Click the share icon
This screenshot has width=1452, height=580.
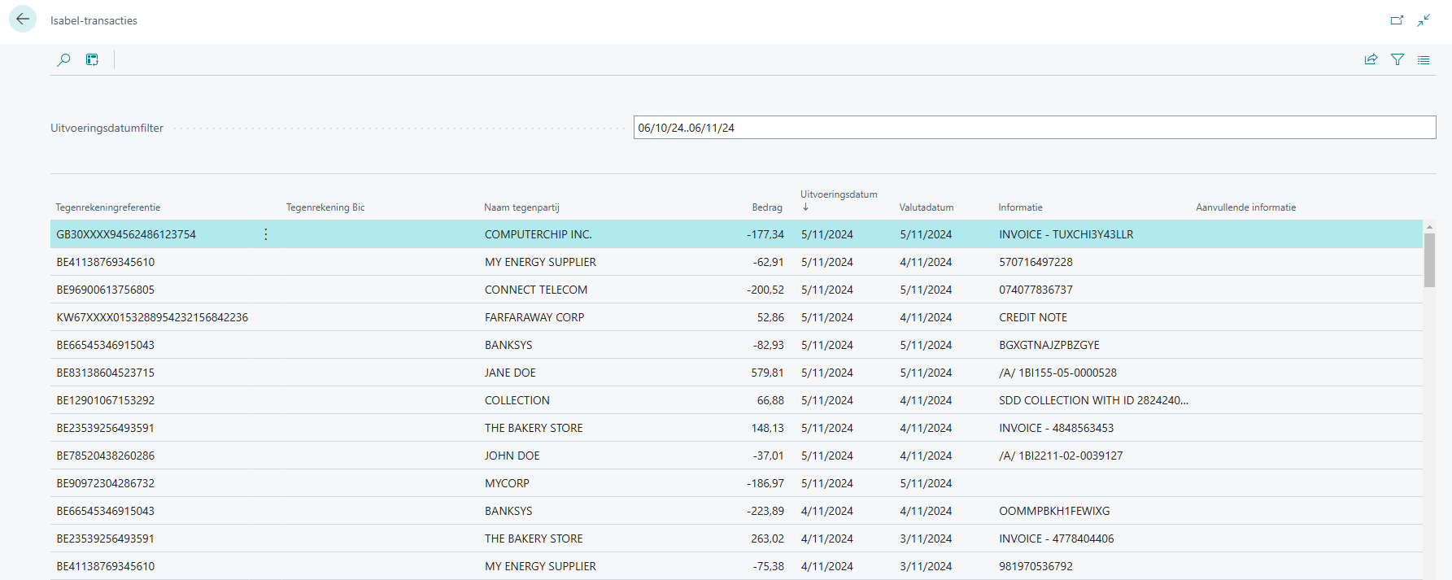(1371, 59)
